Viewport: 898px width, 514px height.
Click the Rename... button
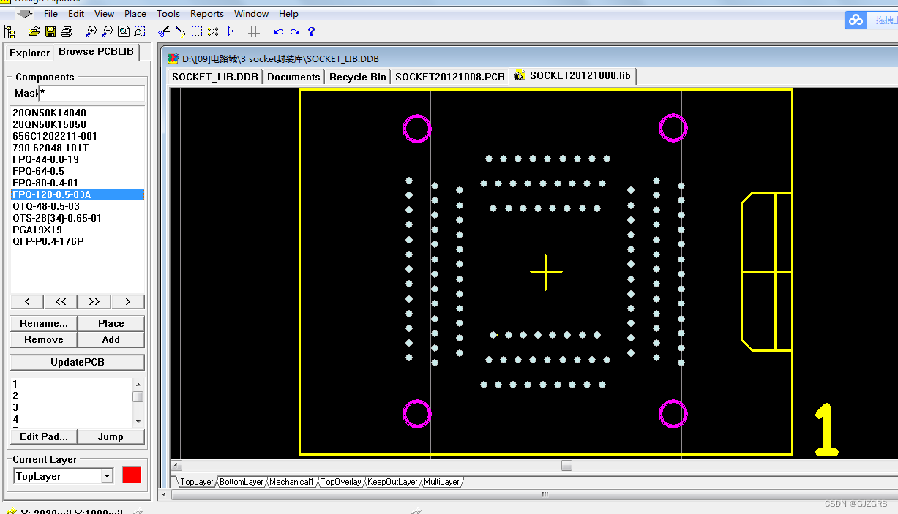click(x=44, y=323)
